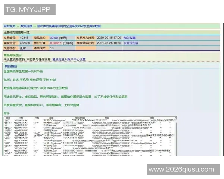
Task: Click the 加入收藏 link
Action: (x=130, y=38)
